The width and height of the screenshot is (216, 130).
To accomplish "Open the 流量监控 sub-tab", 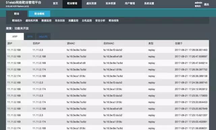I will pyautogui.click(x=73, y=20).
